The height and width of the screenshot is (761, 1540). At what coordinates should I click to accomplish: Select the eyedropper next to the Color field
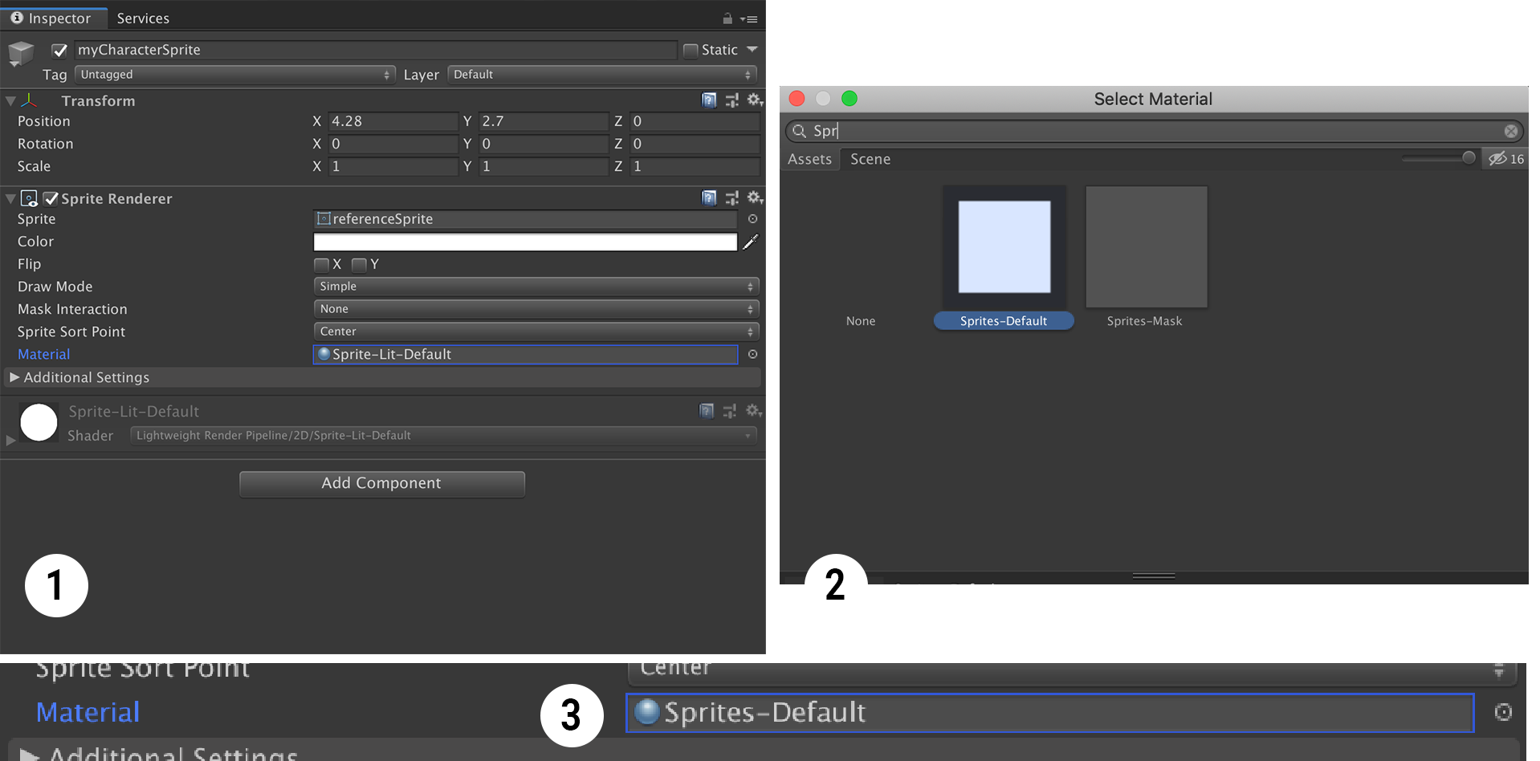(x=749, y=242)
